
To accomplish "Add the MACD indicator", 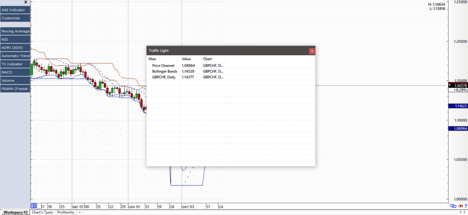I will pos(15,72).
